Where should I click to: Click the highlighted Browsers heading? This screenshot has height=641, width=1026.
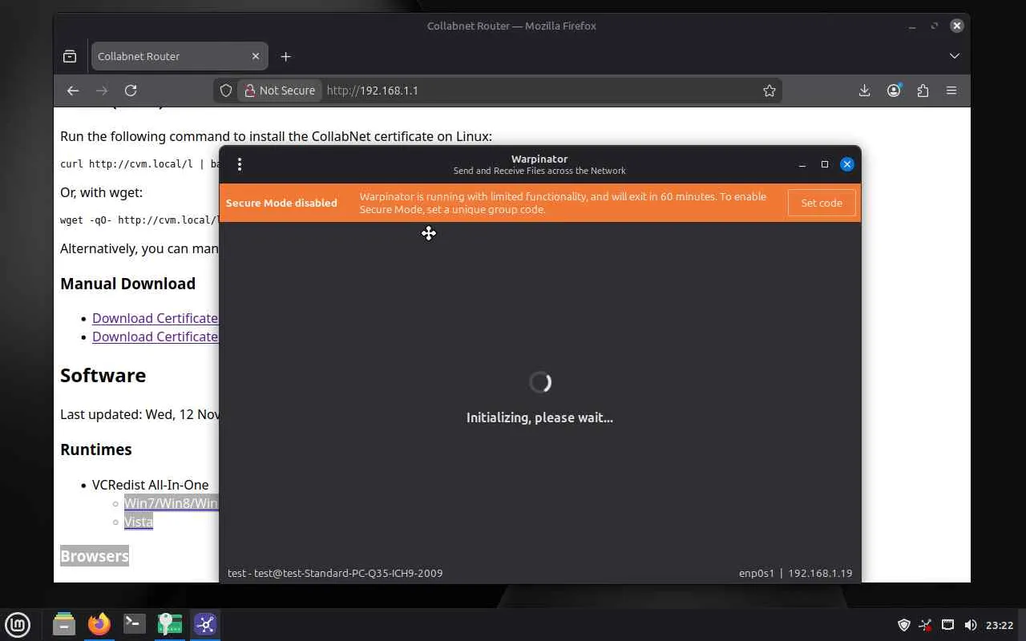coord(95,556)
